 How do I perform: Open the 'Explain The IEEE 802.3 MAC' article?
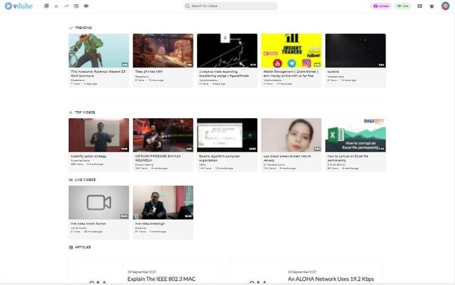161,279
